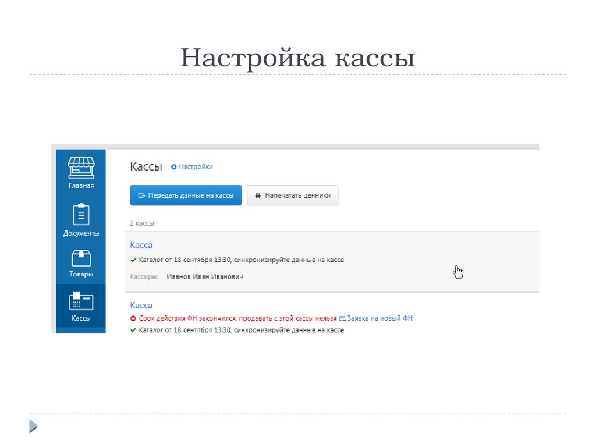
Task: Open the first Касса link with cashier Иванов
Action: 141,245
